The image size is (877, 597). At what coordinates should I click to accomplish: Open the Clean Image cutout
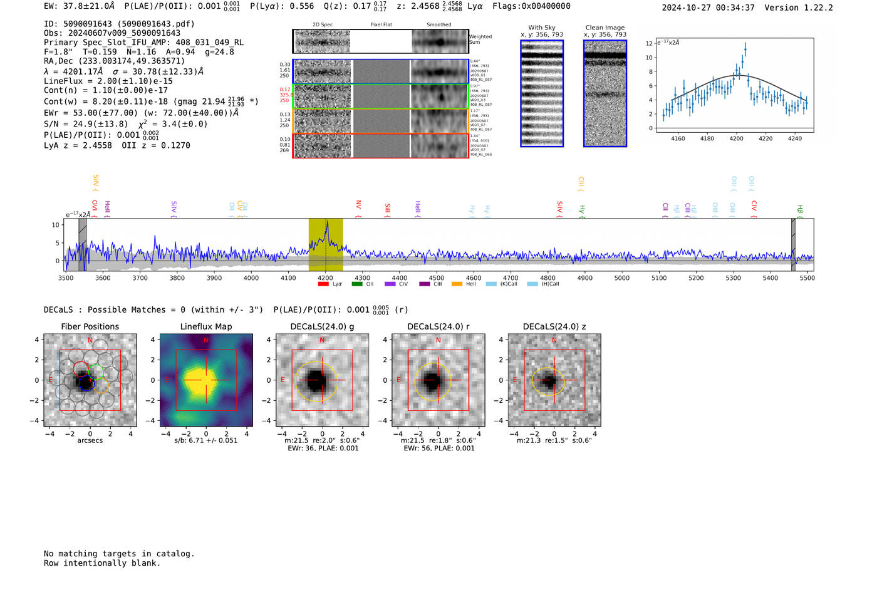tap(605, 93)
